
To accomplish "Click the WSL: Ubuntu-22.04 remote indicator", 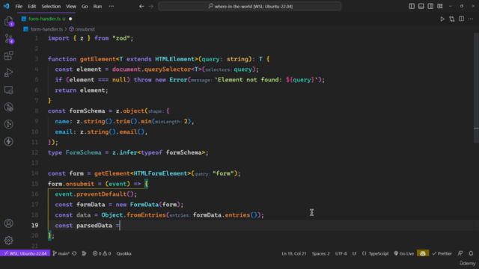I will coord(25,253).
